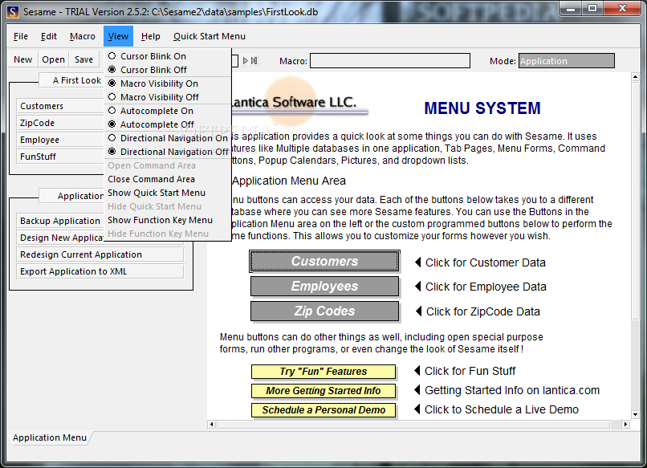Click the arrow beside Click for Customer Data
Image resolution: width=647 pixels, height=468 pixels.
pyautogui.click(x=417, y=262)
